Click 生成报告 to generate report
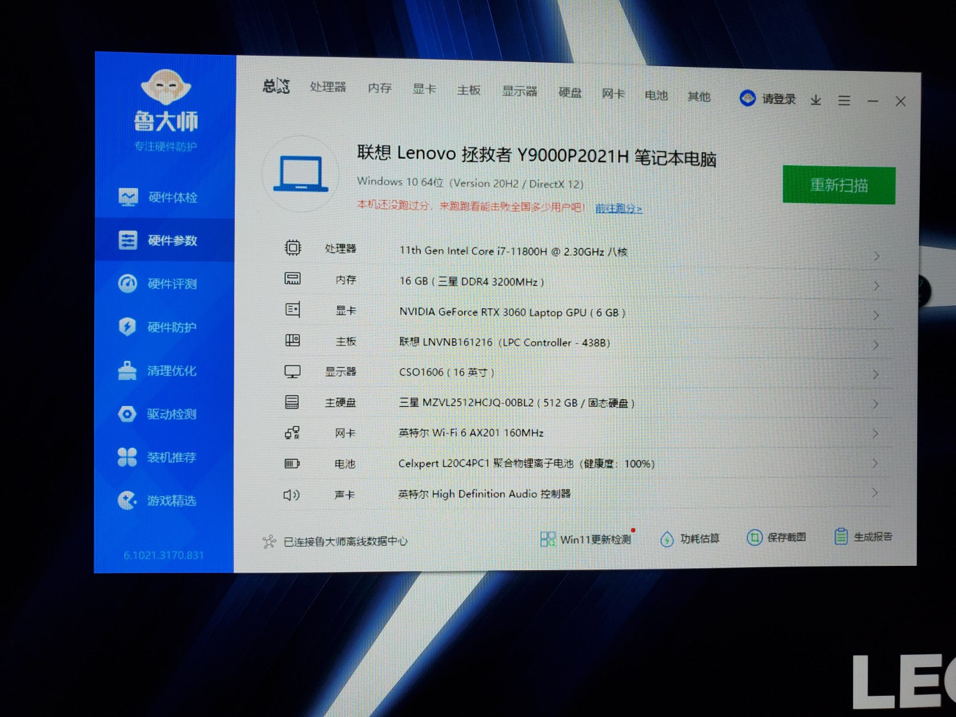 click(x=863, y=537)
